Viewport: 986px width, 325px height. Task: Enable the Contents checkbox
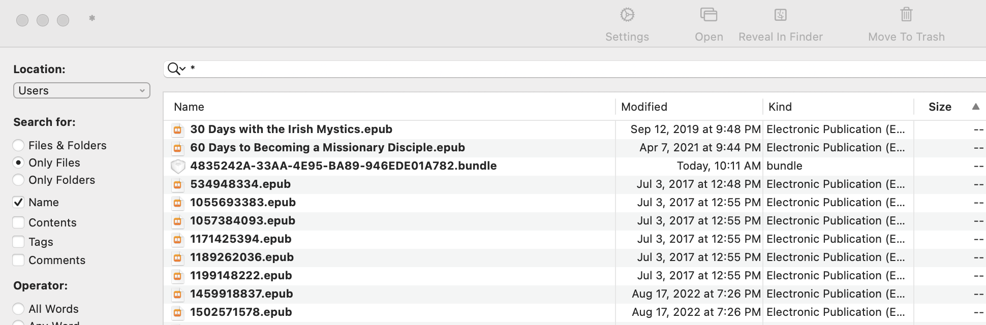(18, 222)
